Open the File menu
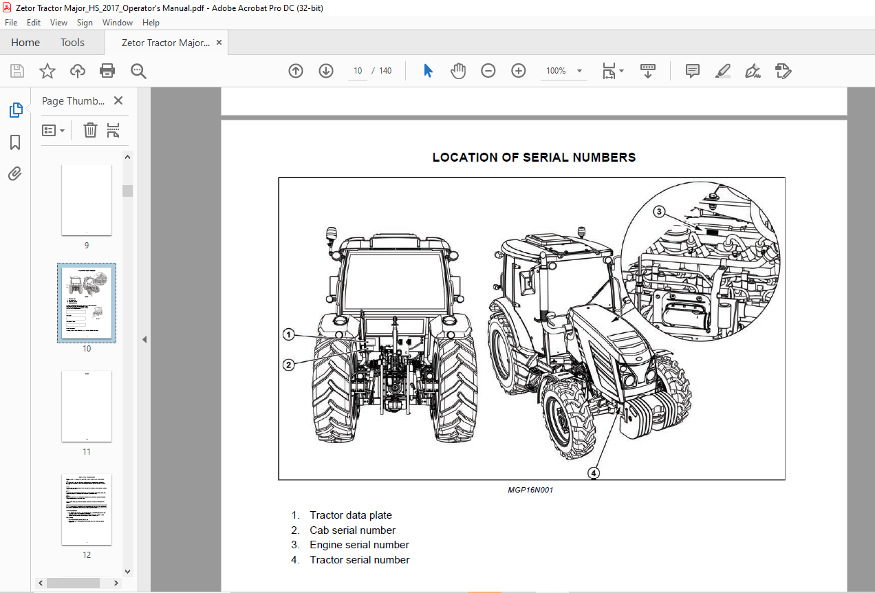Screen dimensions: 875x593 pos(10,23)
